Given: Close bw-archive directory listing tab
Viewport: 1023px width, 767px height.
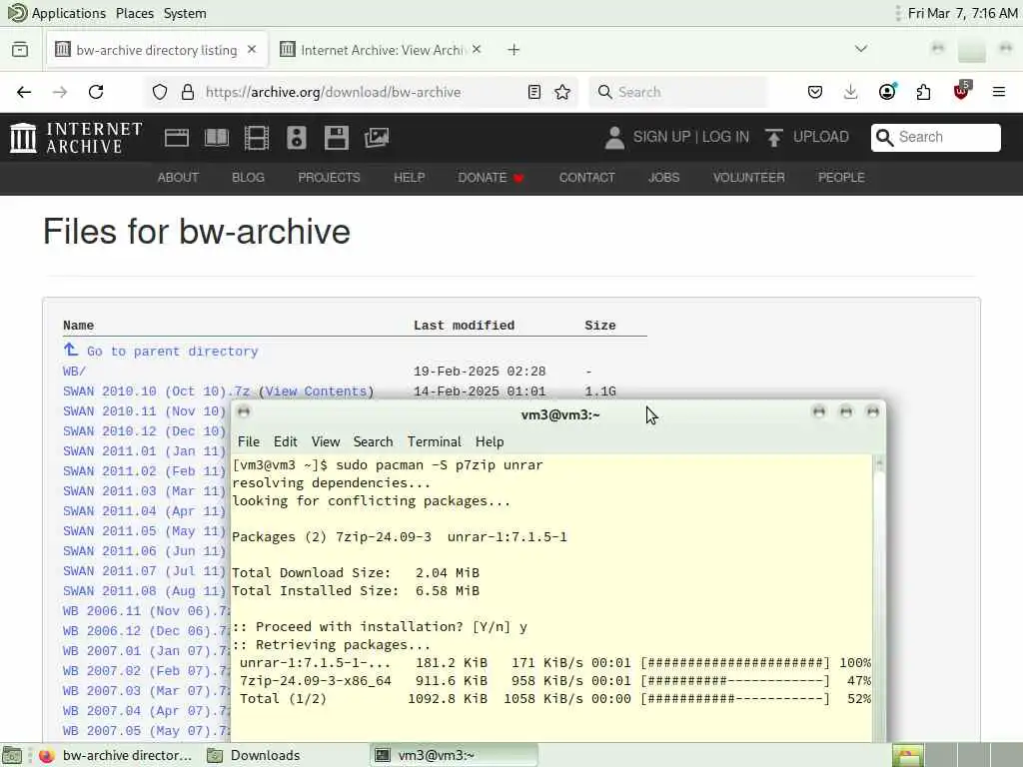Looking at the screenshot, I should [x=252, y=50].
